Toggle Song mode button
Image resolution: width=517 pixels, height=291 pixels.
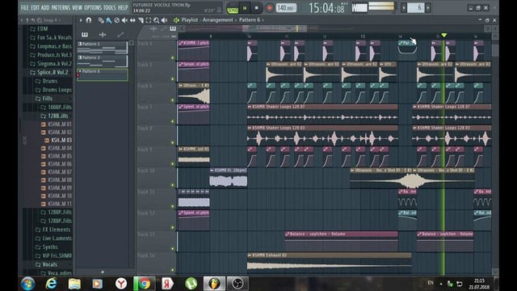(233, 11)
